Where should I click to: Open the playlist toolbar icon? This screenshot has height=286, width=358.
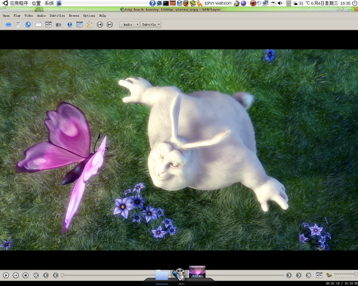click(79, 24)
